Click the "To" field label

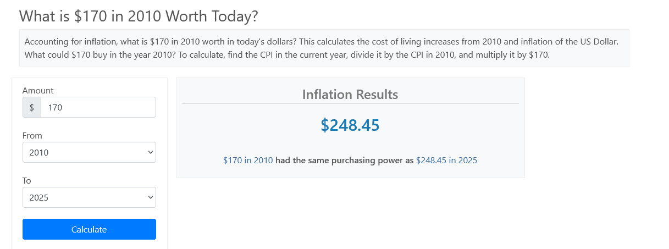[27, 180]
